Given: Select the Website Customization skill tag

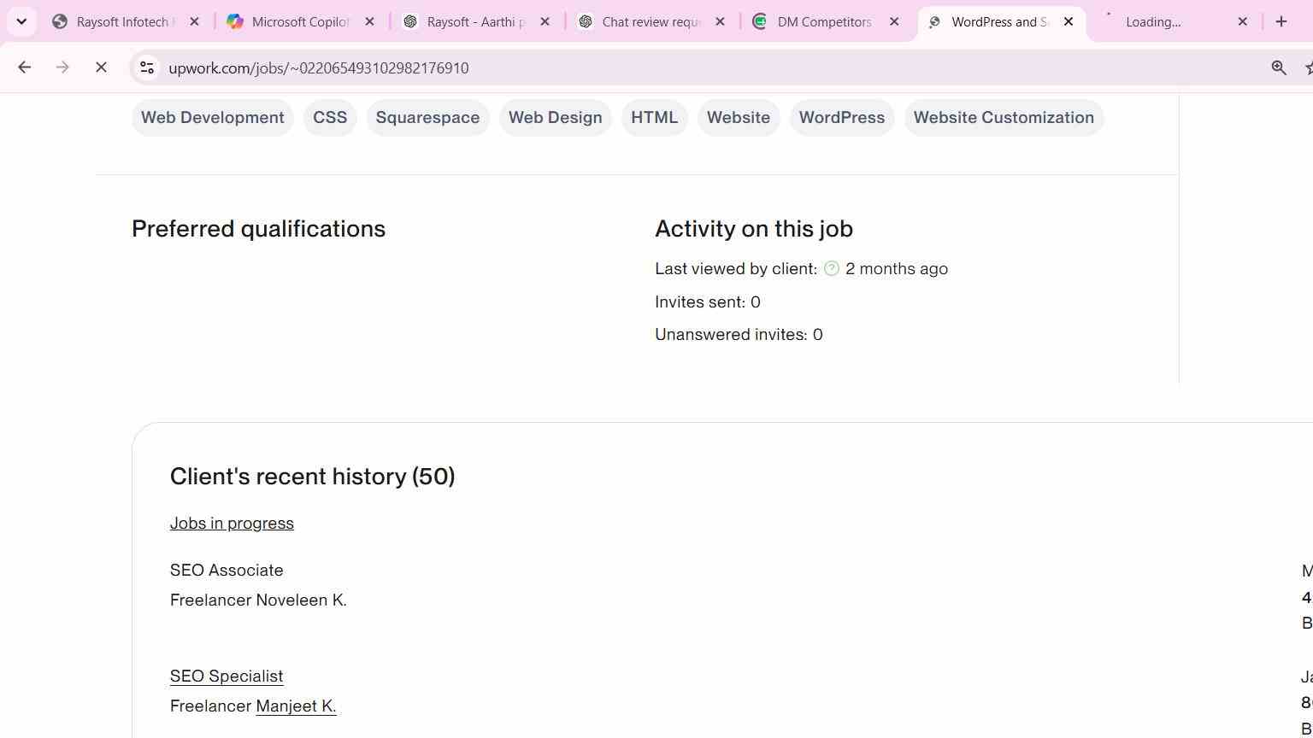Looking at the screenshot, I should [x=1004, y=118].
